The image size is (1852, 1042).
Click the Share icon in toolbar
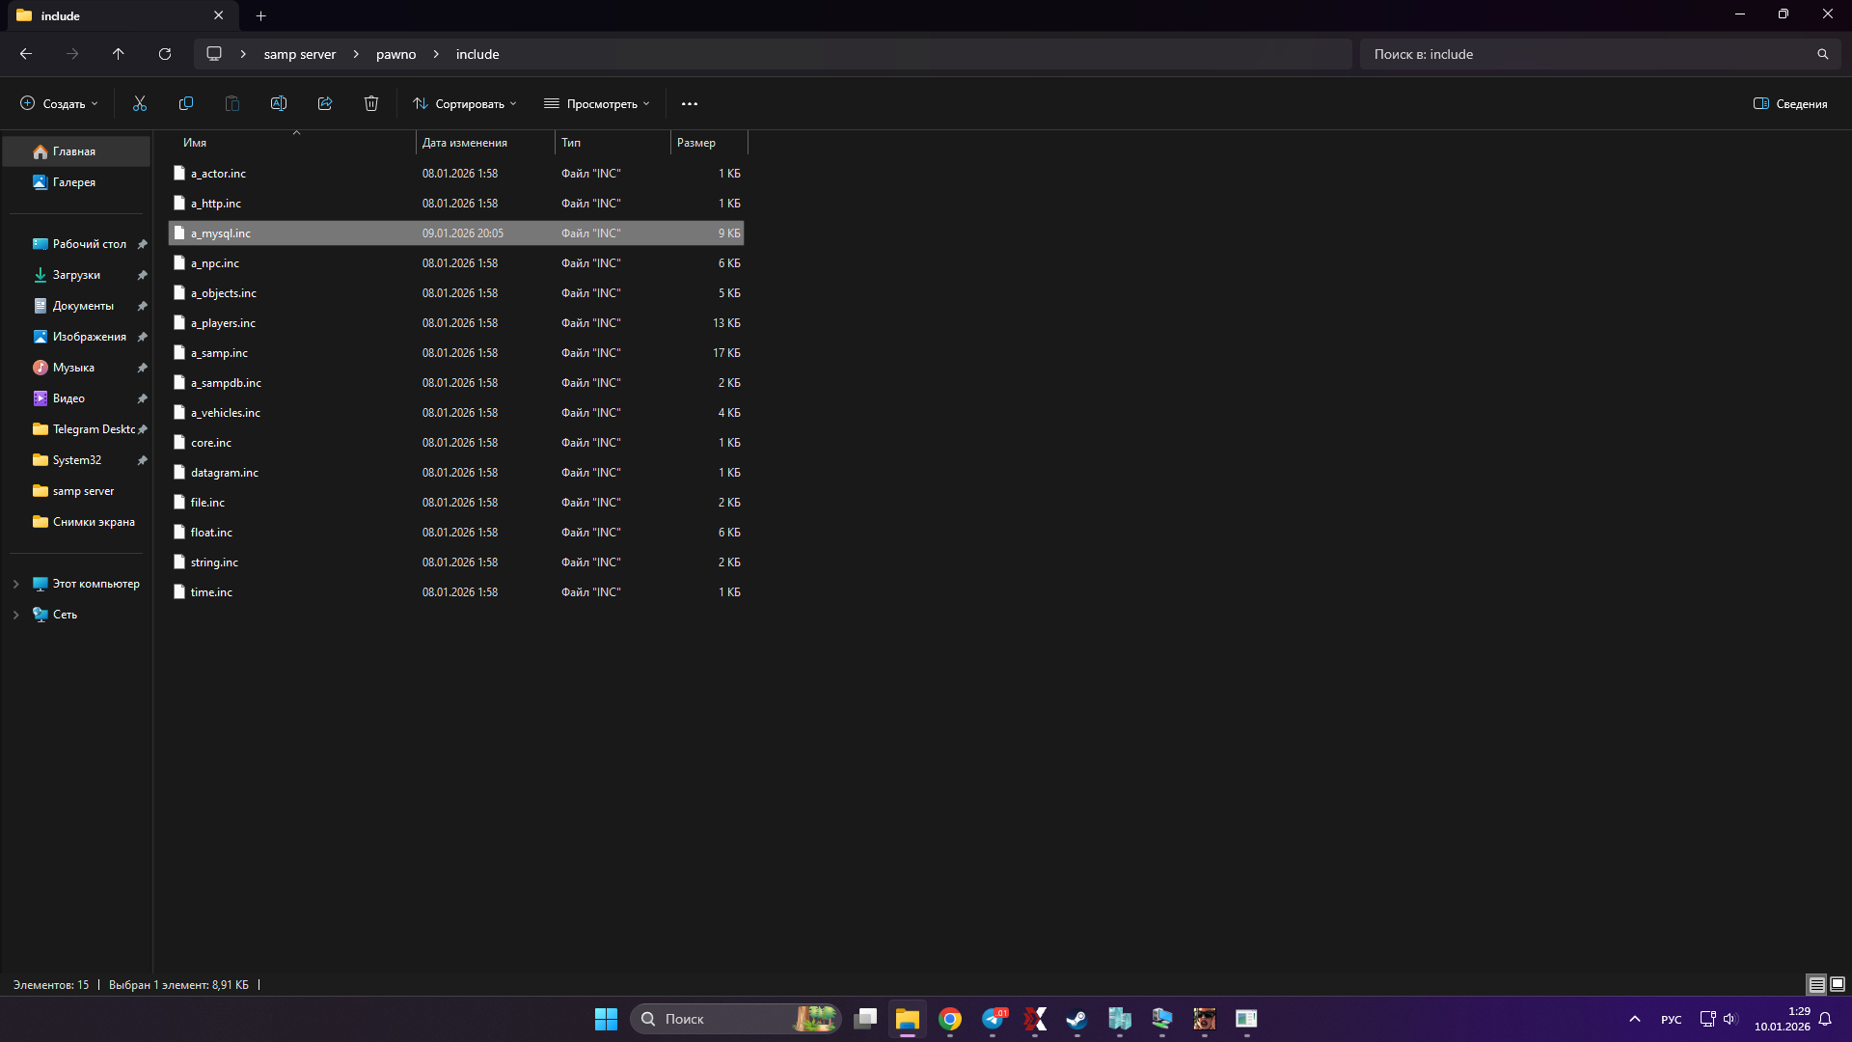pos(325,103)
